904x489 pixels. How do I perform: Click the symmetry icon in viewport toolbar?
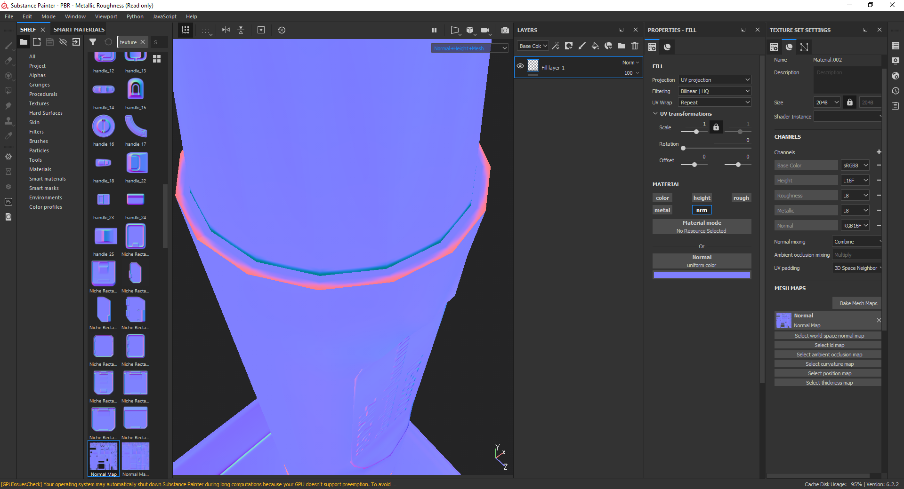coord(226,30)
